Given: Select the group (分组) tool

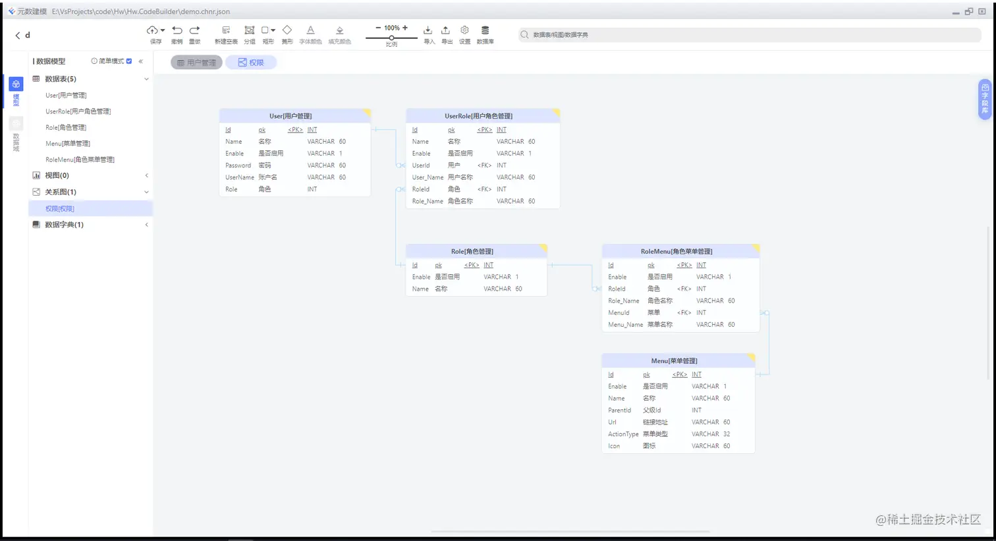Looking at the screenshot, I should [x=250, y=30].
